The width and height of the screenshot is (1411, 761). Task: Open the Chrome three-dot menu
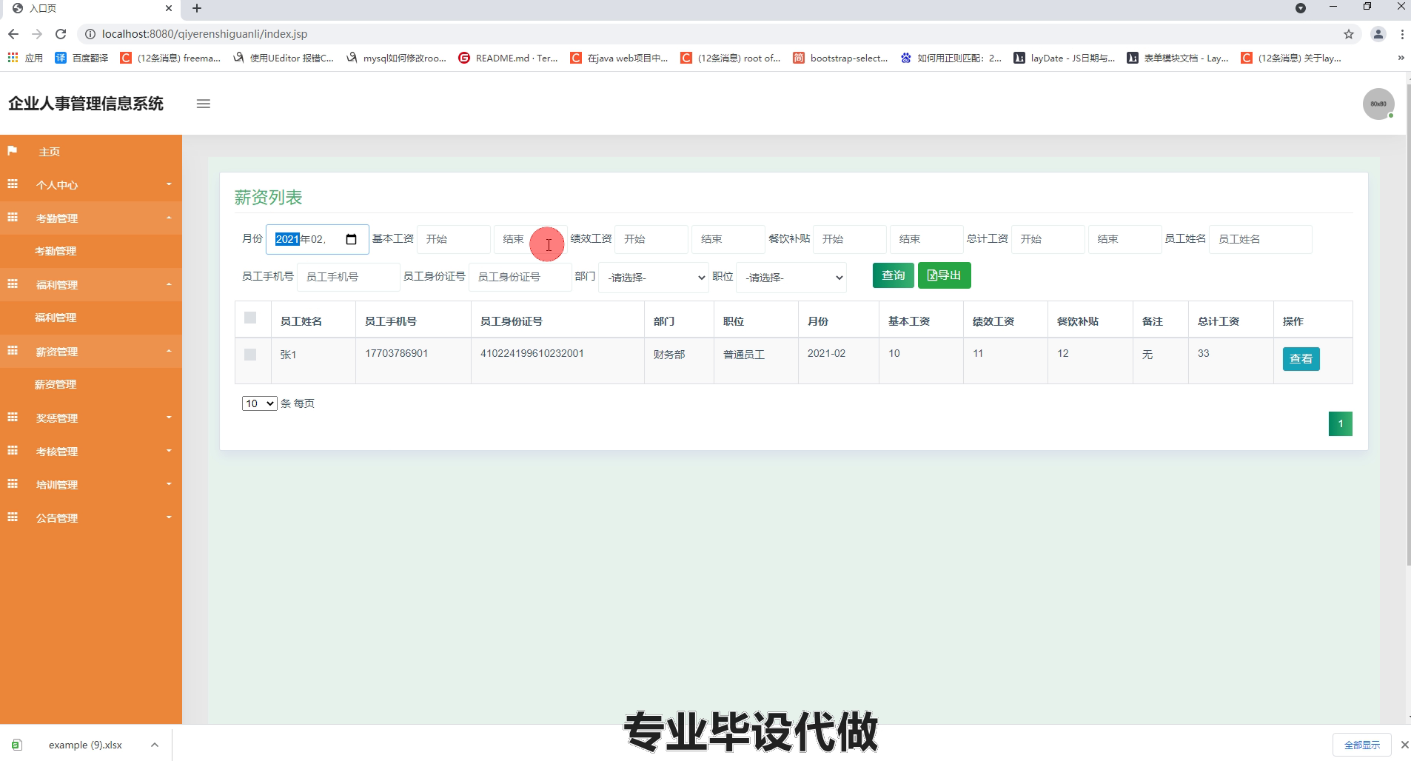click(x=1402, y=34)
